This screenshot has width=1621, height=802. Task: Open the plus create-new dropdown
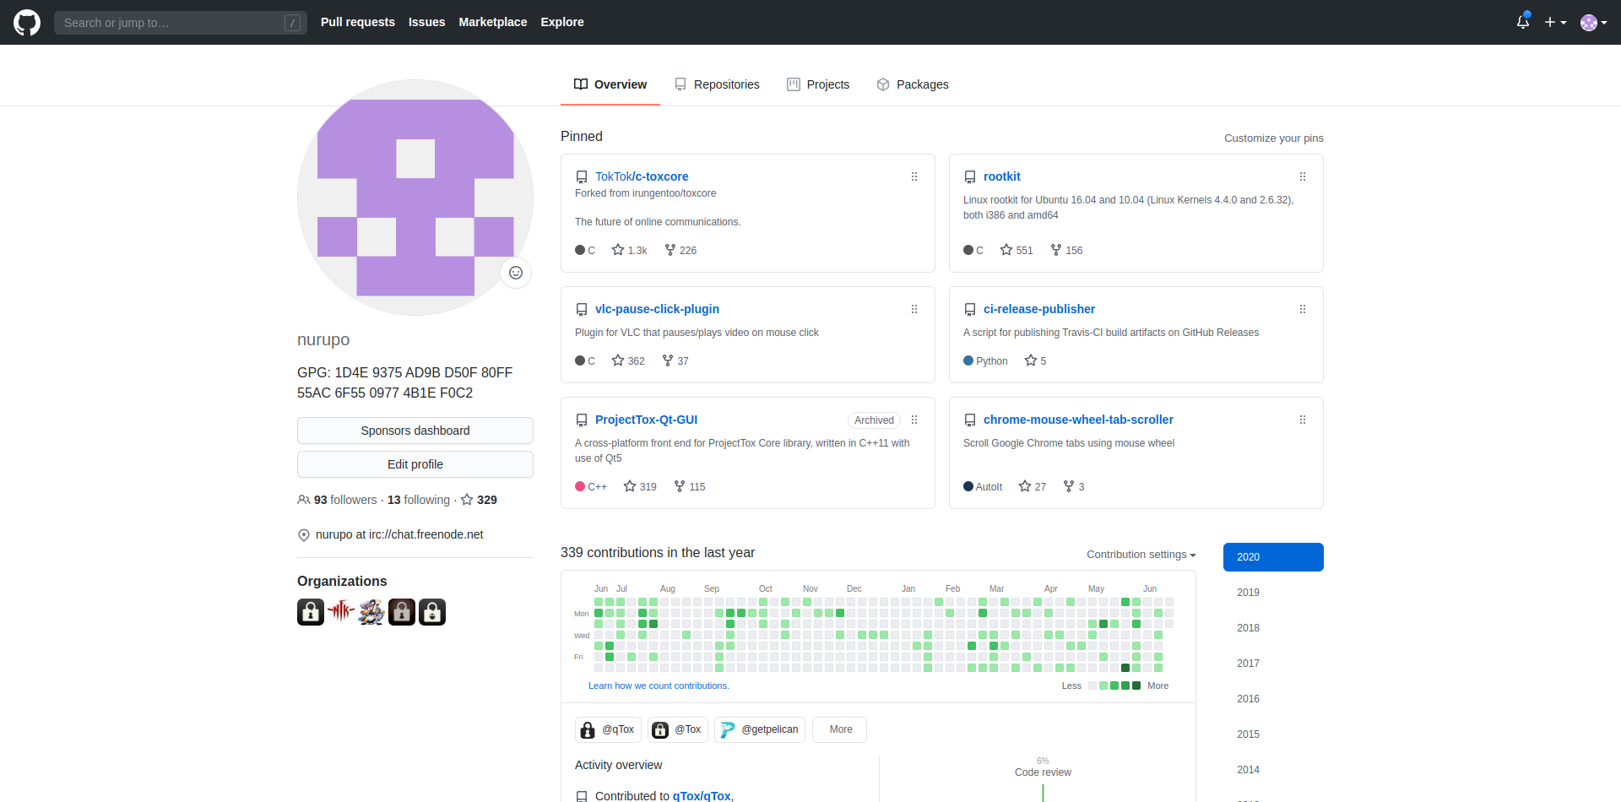point(1555,23)
